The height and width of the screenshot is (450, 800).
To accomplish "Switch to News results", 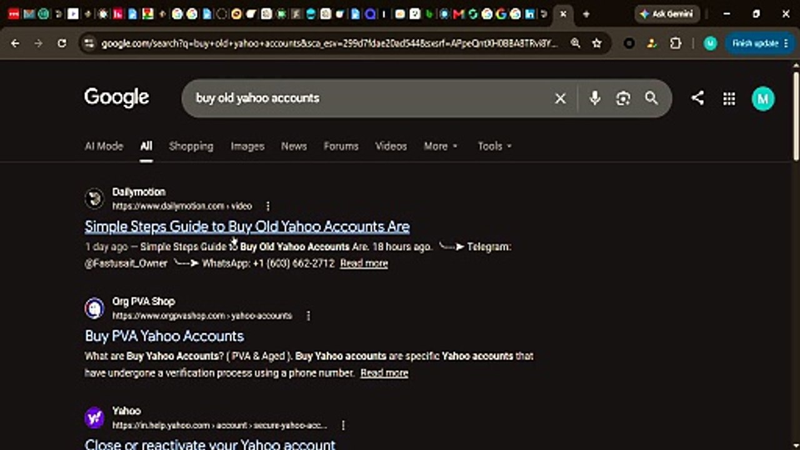I will coord(294,146).
